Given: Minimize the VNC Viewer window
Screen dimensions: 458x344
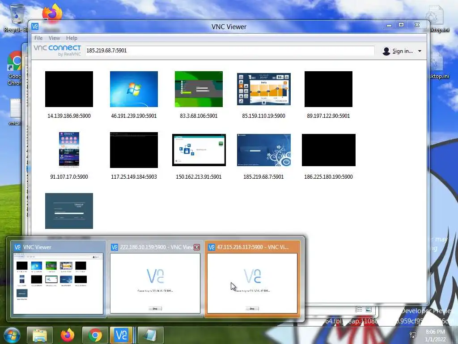Looking at the screenshot, I should pos(389,25).
